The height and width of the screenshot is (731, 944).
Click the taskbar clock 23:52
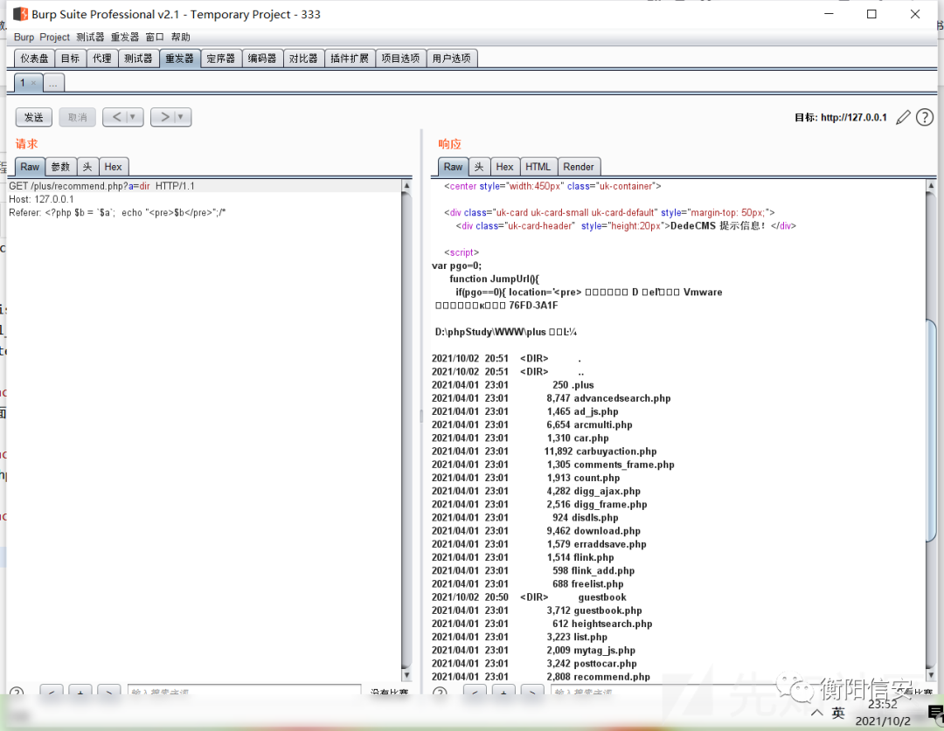coord(883,705)
